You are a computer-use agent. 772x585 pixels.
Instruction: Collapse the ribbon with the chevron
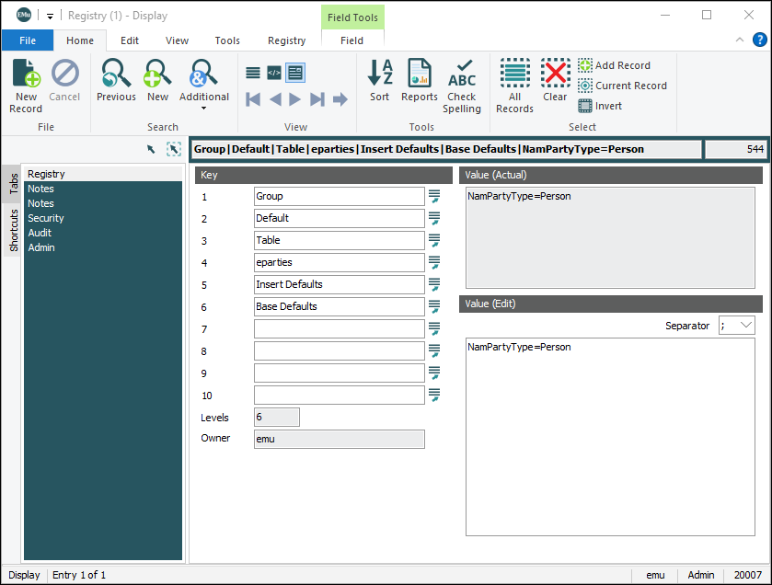point(740,40)
